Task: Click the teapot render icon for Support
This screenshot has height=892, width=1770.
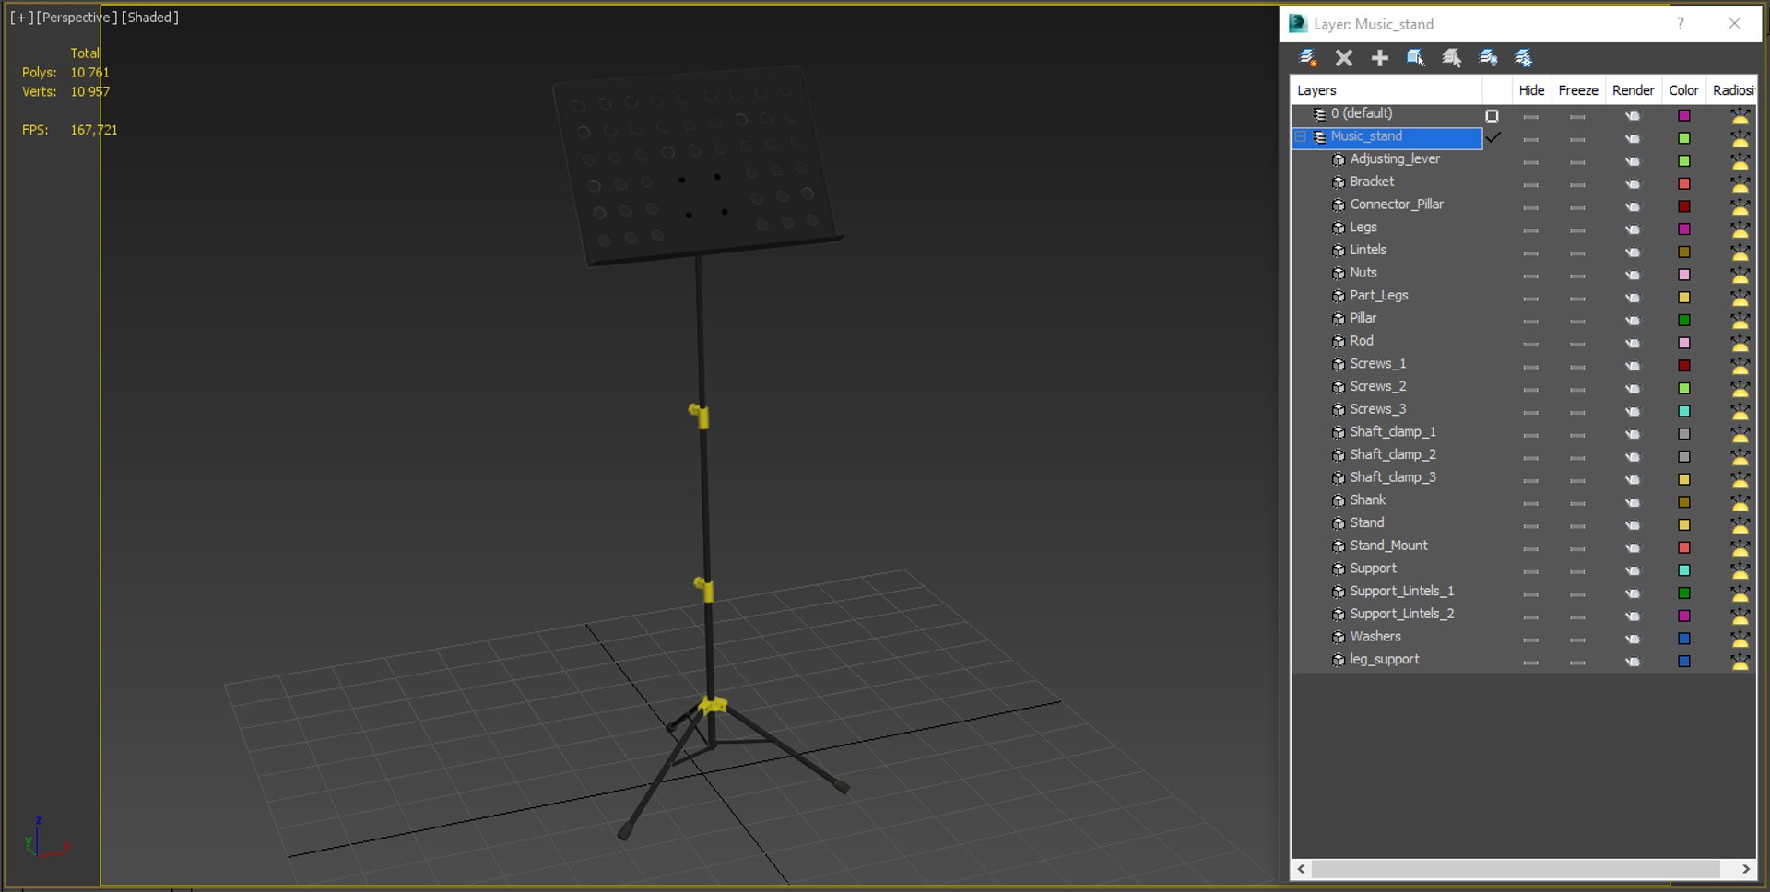Action: pos(1633,570)
